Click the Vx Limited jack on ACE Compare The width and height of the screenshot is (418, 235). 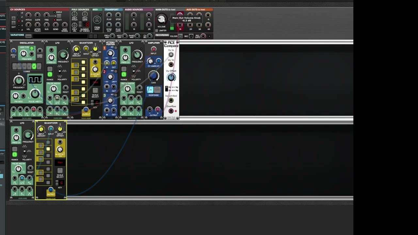tap(171, 100)
